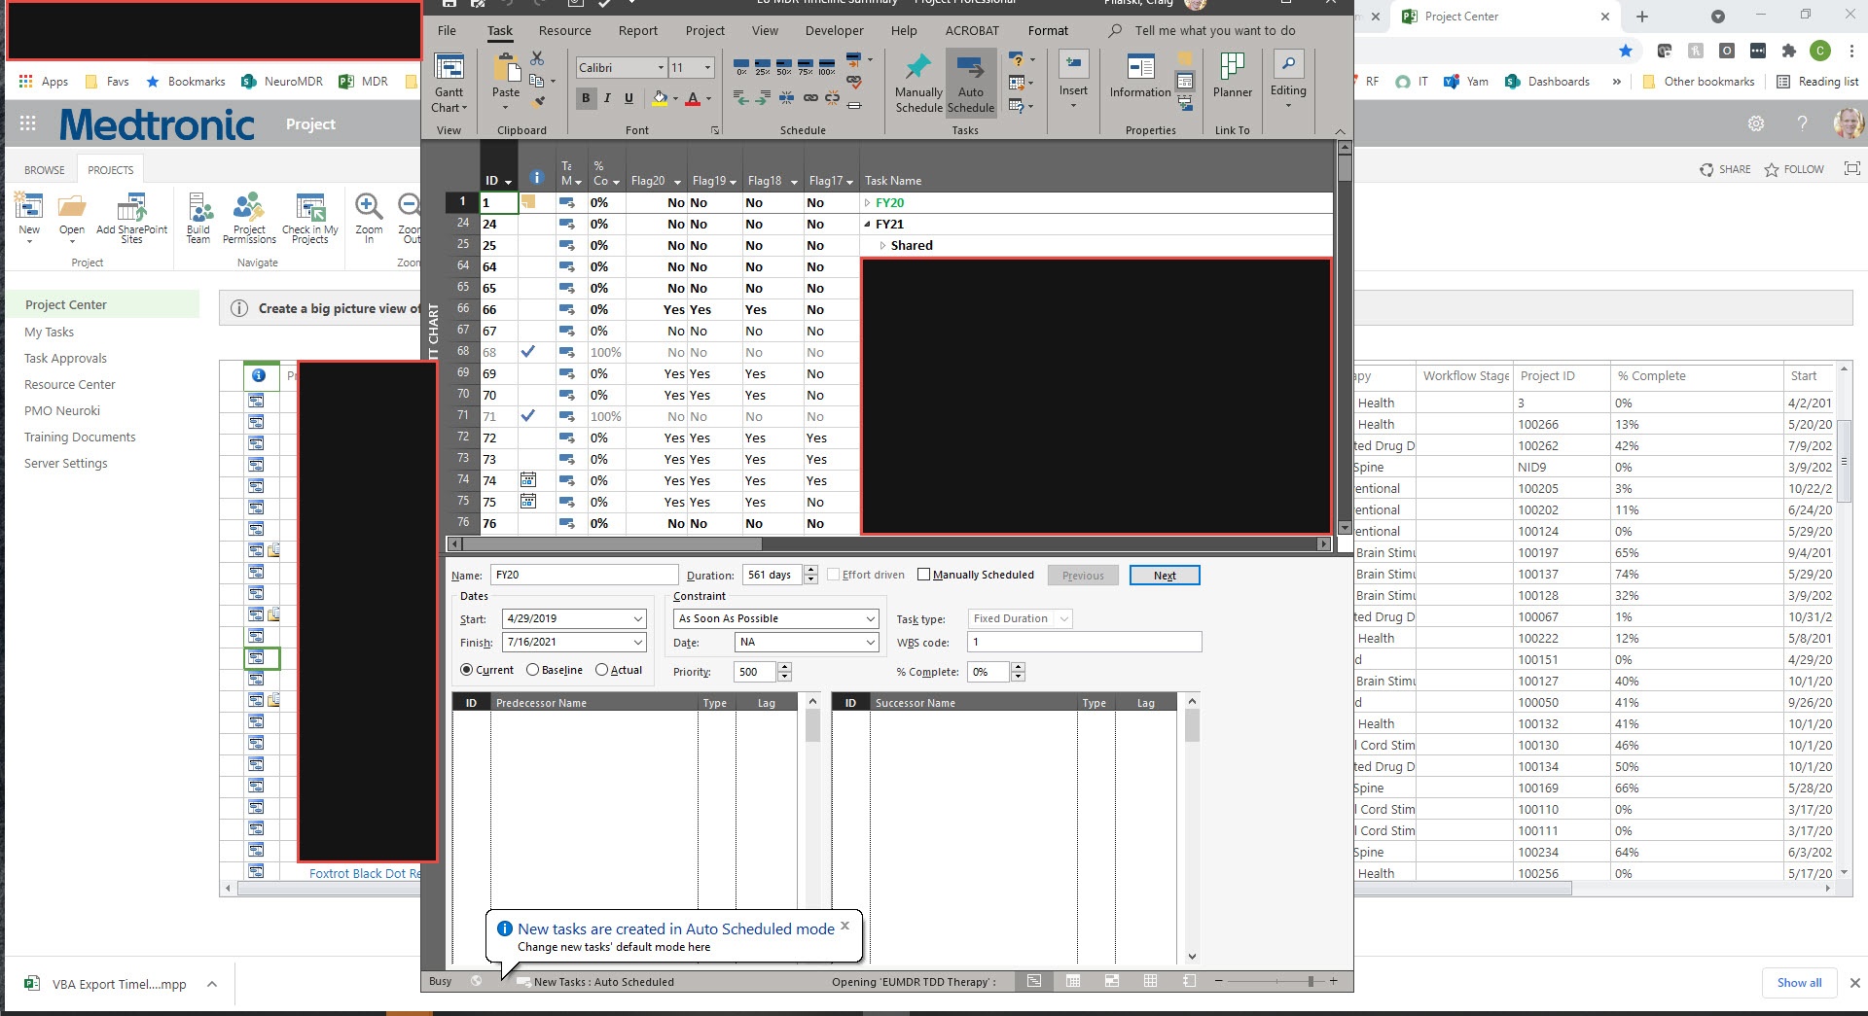The image size is (1868, 1016).
Task: Open the Finish date 7/16/2021 dropdown
Action: click(638, 642)
